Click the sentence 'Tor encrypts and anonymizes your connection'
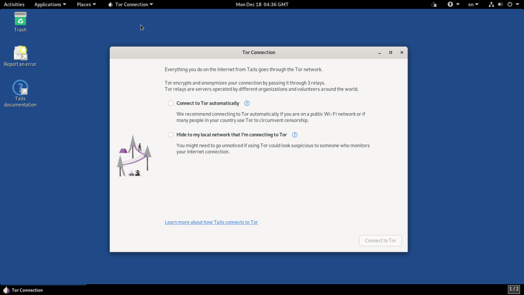Screen dimensions: 524x295 pos(245,83)
